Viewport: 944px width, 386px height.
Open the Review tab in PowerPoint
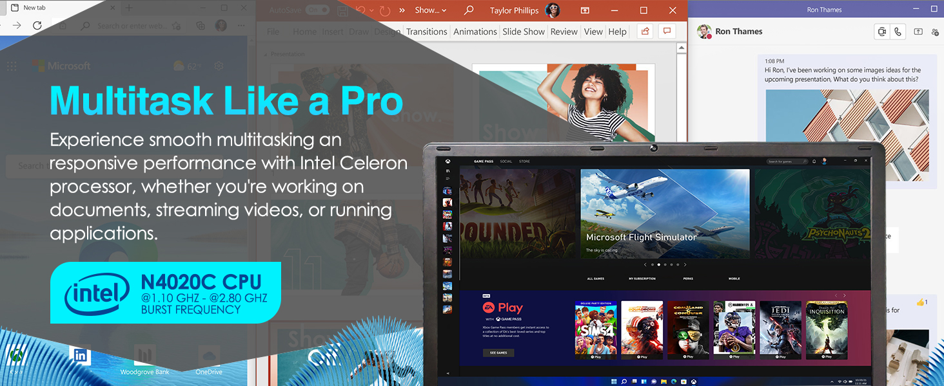click(x=564, y=32)
